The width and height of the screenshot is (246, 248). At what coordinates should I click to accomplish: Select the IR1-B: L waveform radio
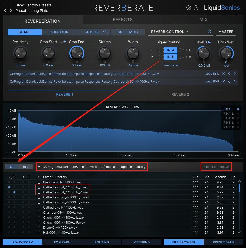point(238,122)
